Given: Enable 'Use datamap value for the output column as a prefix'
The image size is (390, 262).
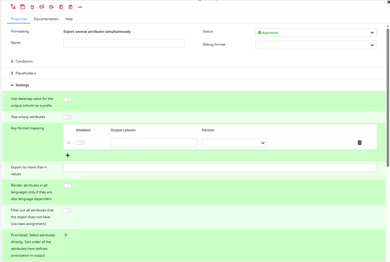Looking at the screenshot, I should 67,99.
